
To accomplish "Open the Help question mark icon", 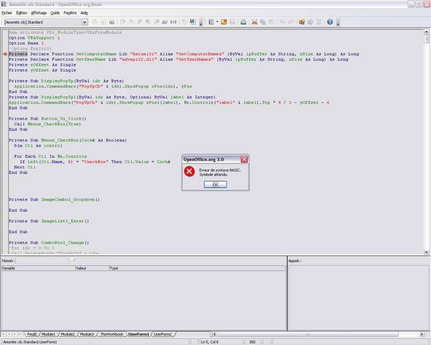I will tap(330, 22).
